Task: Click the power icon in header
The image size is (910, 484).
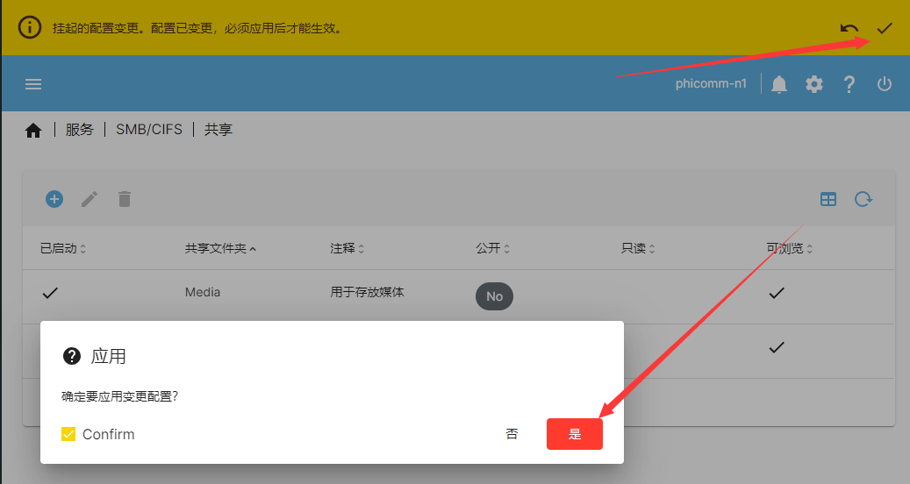Action: 884,84
